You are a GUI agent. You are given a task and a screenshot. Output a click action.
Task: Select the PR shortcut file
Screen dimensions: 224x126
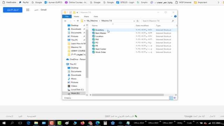pyautogui.click(x=97, y=46)
